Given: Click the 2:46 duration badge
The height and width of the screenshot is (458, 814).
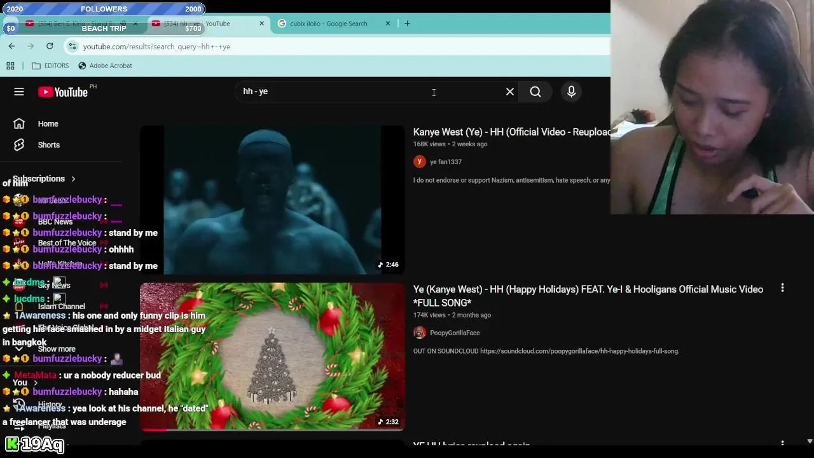Looking at the screenshot, I should point(389,265).
